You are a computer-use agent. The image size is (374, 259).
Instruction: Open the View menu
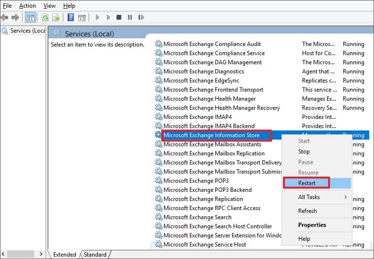click(x=49, y=5)
